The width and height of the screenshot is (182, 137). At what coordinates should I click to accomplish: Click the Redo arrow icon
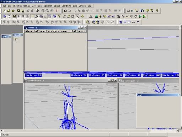(x=70, y=11)
